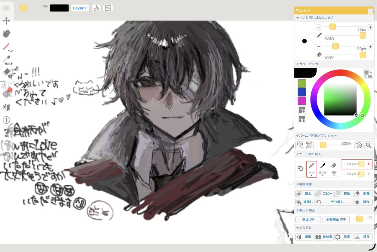Select the eyedropper tool labeled 色のみ

(x=7, y=60)
